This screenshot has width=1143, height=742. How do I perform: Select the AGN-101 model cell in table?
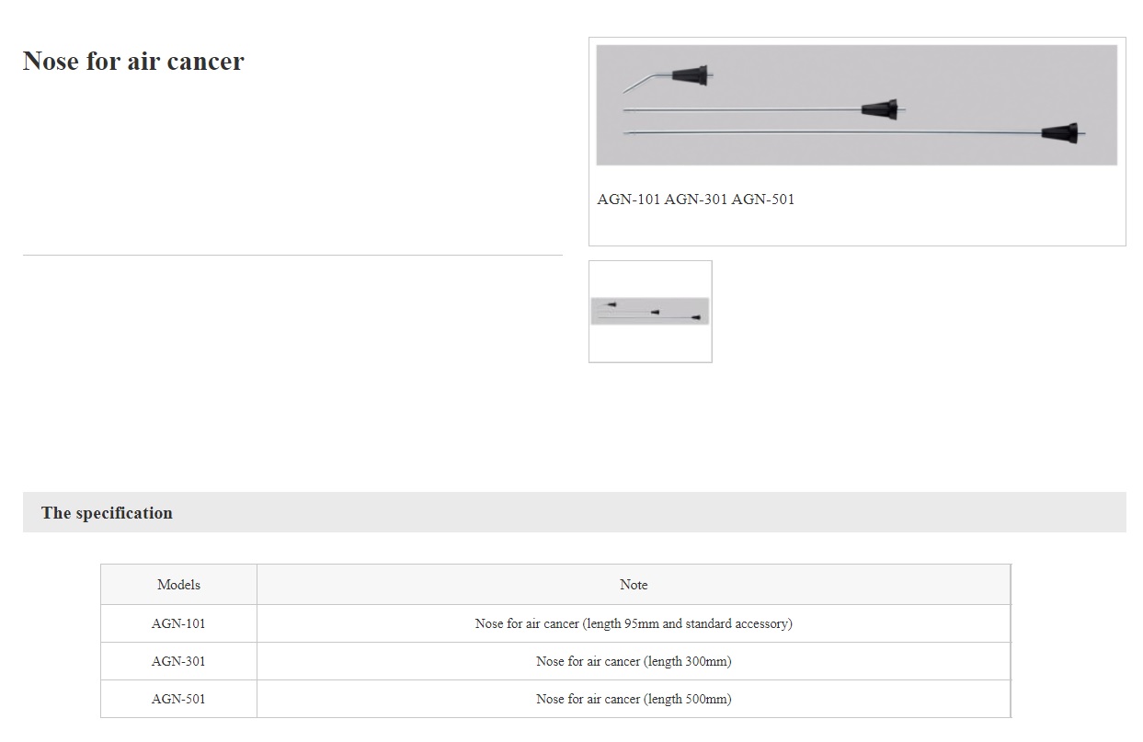tap(178, 623)
